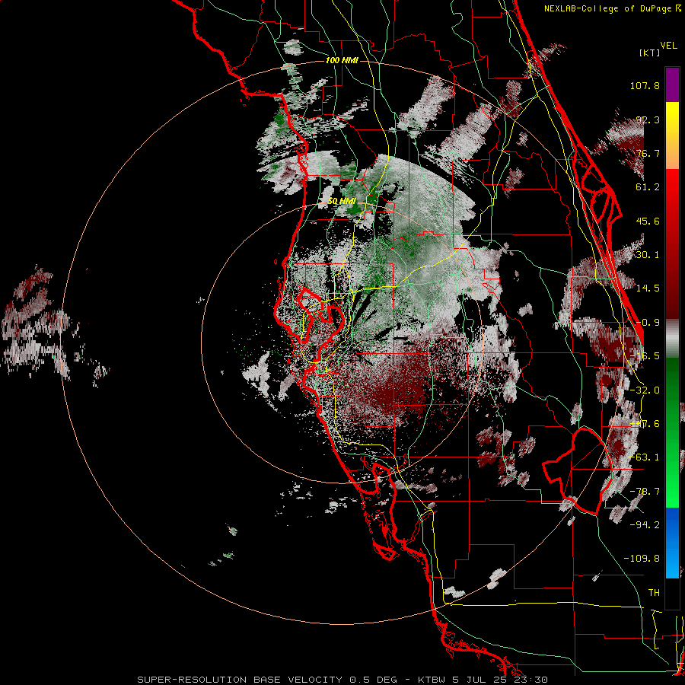Click the -78.7 velocity scale value

coord(645,492)
